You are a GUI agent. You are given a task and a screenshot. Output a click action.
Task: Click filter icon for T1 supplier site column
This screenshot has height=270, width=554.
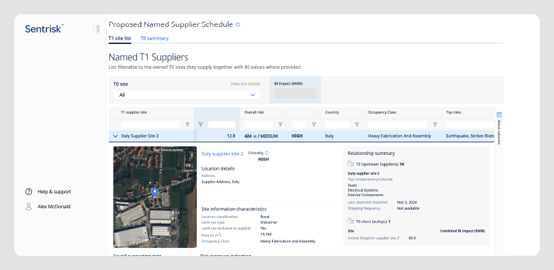[188, 124]
